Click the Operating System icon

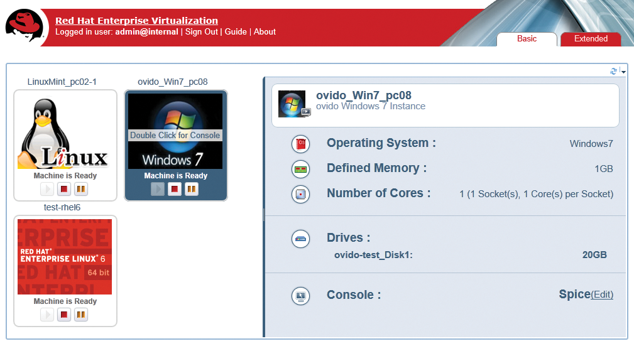tap(301, 144)
